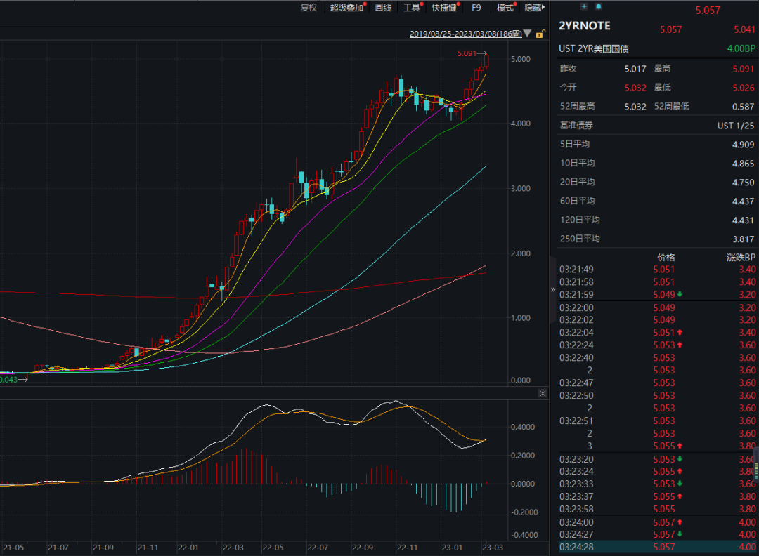The image size is (759, 556).
Task: Set a price alert with bell icon
Action: (598, 6)
